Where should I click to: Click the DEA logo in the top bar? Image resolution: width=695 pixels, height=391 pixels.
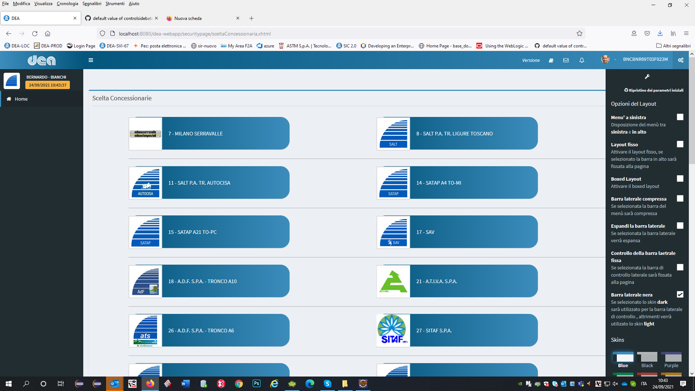42,60
